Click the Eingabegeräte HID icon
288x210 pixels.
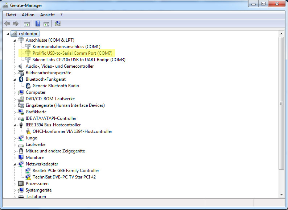tap(21, 105)
